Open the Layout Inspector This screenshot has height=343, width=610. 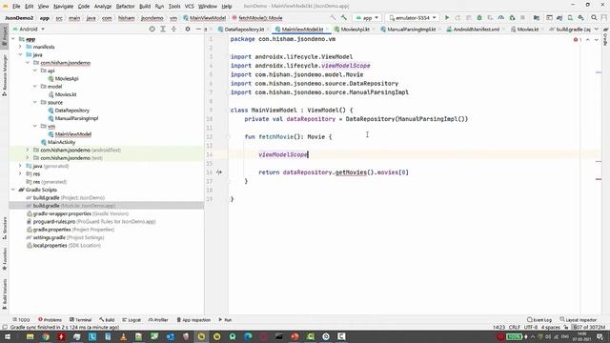(x=579, y=320)
